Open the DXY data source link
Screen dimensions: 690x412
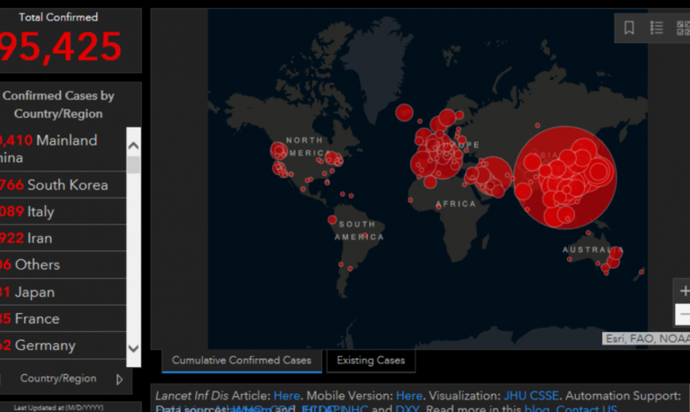coord(408,408)
